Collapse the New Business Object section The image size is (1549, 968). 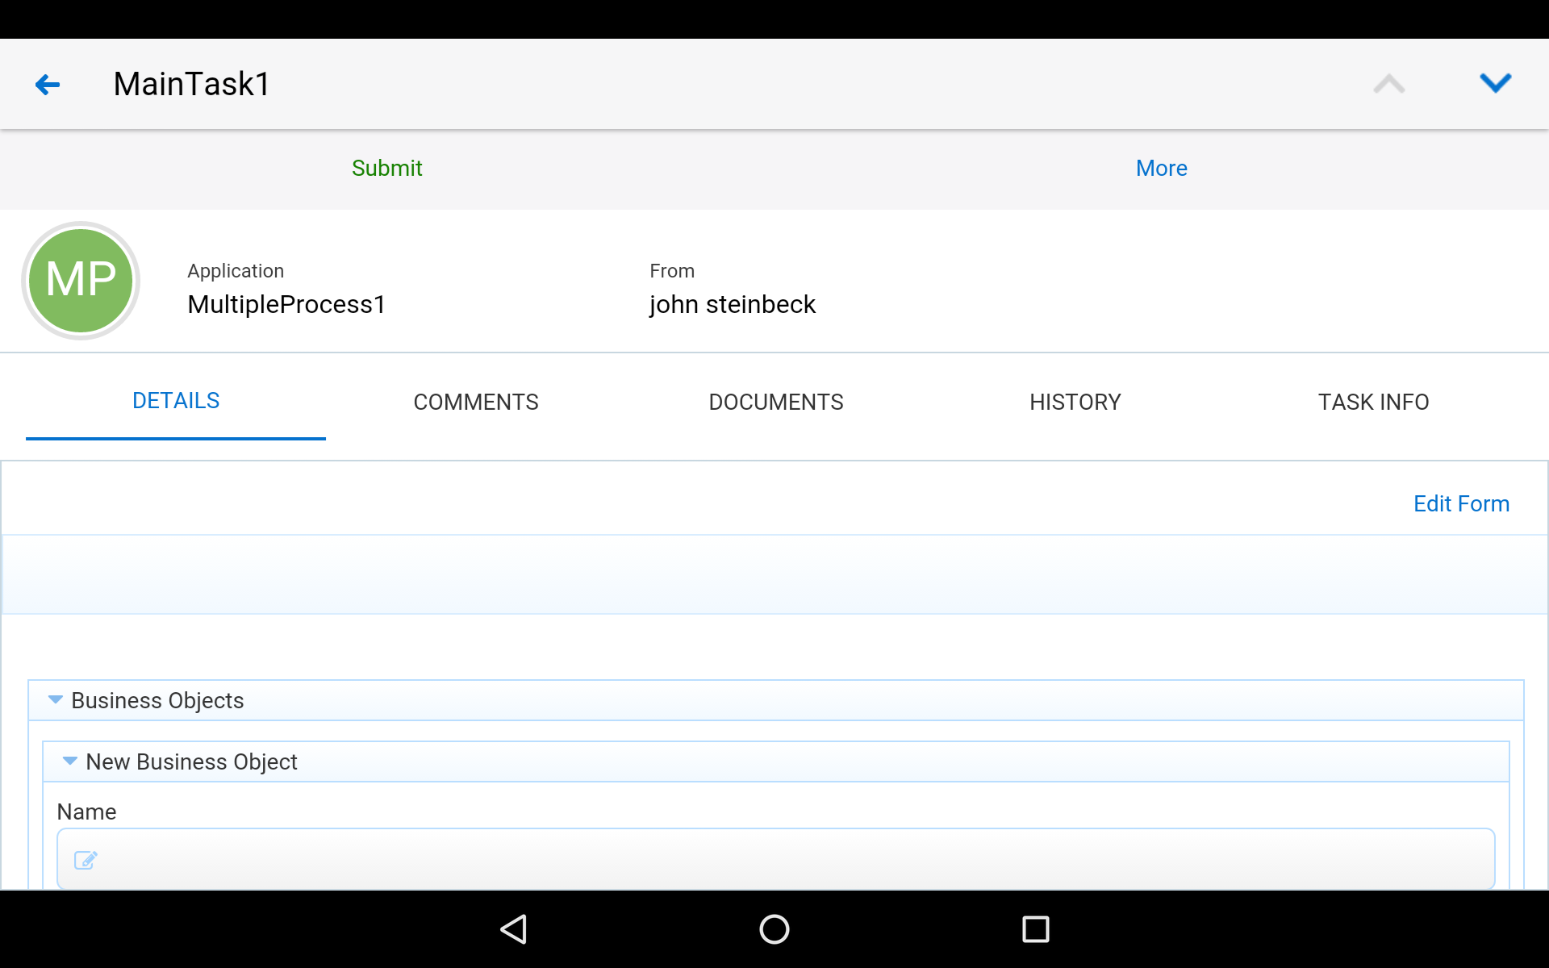click(70, 761)
